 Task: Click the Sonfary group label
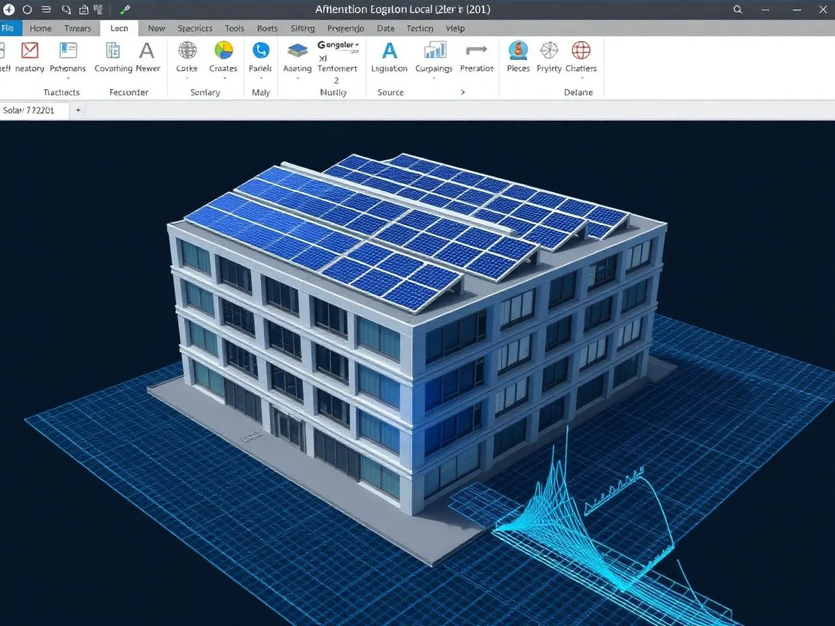[205, 92]
